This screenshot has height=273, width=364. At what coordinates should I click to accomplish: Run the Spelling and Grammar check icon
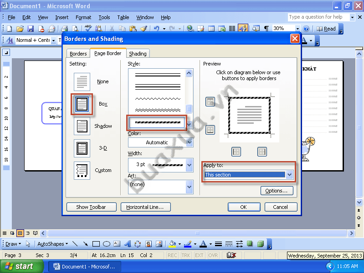[88, 28]
